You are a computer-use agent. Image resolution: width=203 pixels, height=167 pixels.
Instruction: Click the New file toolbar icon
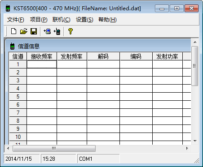(x=14, y=31)
